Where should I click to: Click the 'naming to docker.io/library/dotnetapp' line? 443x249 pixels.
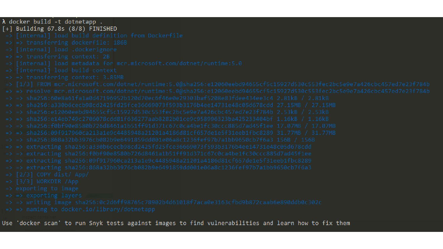click(80, 209)
